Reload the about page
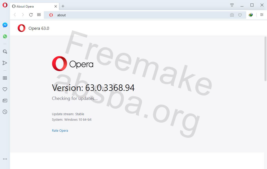 [31, 15]
